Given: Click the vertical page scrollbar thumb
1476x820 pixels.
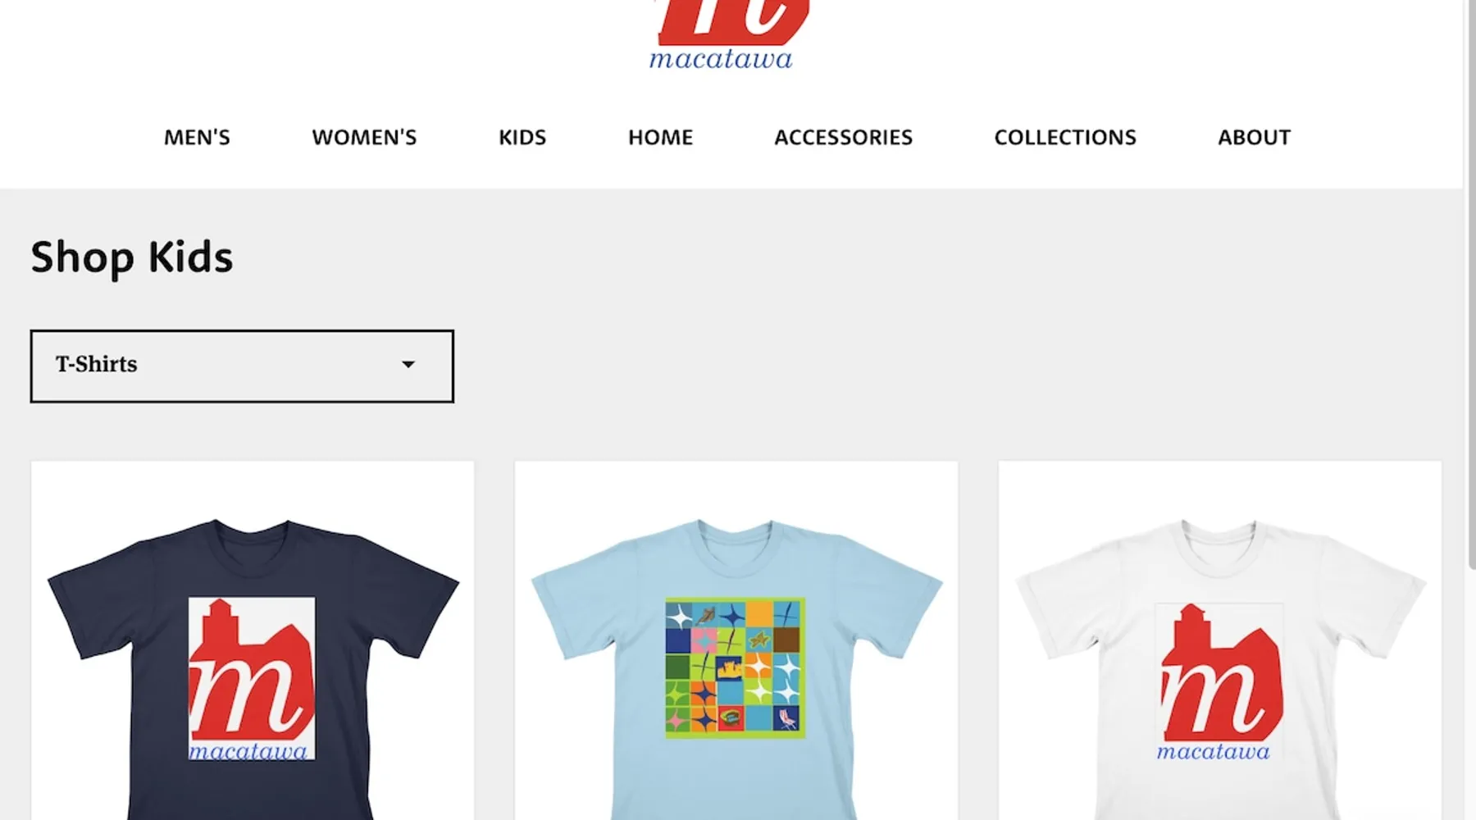Looking at the screenshot, I should coord(1471,283).
